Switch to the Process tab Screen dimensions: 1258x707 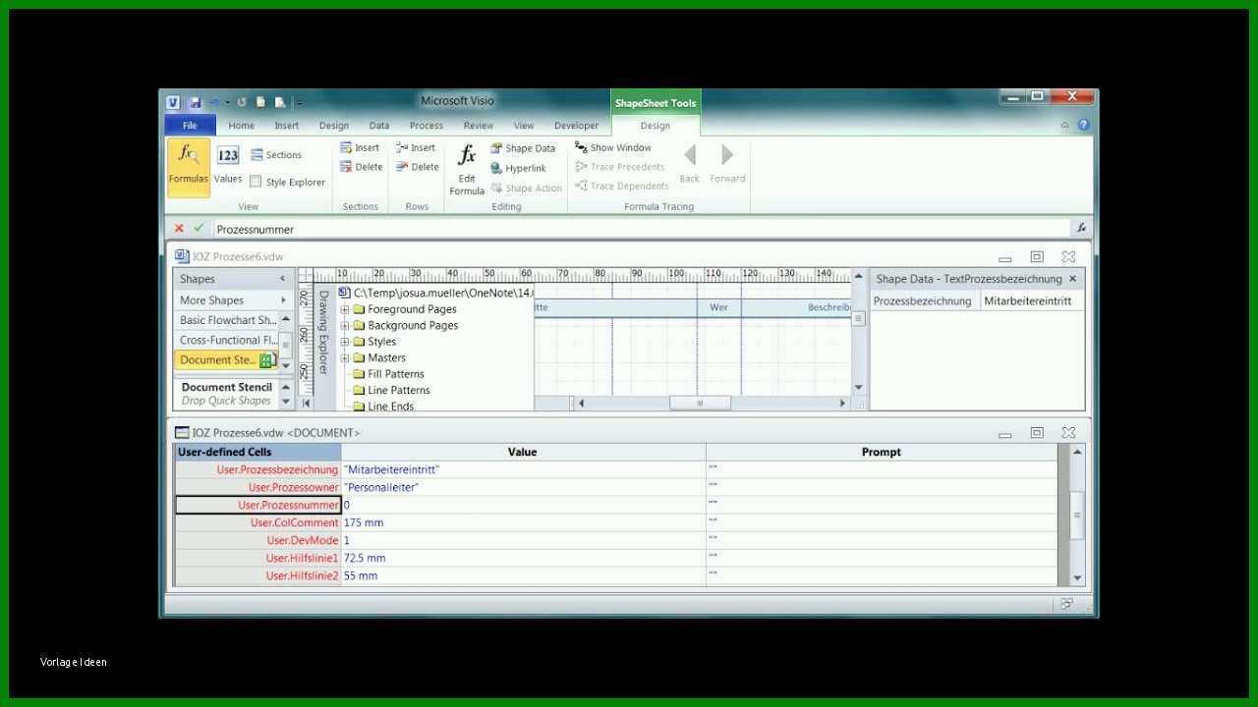point(427,126)
